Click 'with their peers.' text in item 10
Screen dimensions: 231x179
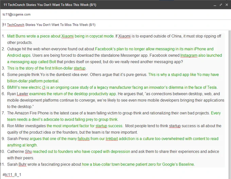pos(21,158)
